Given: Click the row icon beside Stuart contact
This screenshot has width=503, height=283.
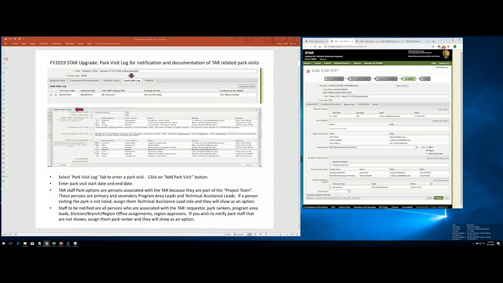Looking at the screenshot, I should coord(330,116).
